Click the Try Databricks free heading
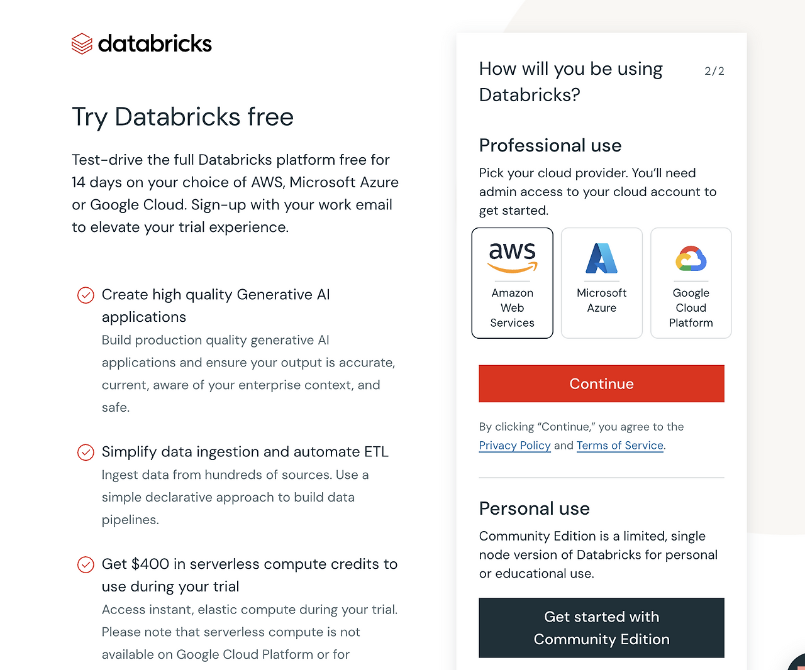This screenshot has width=805, height=670. [x=182, y=117]
